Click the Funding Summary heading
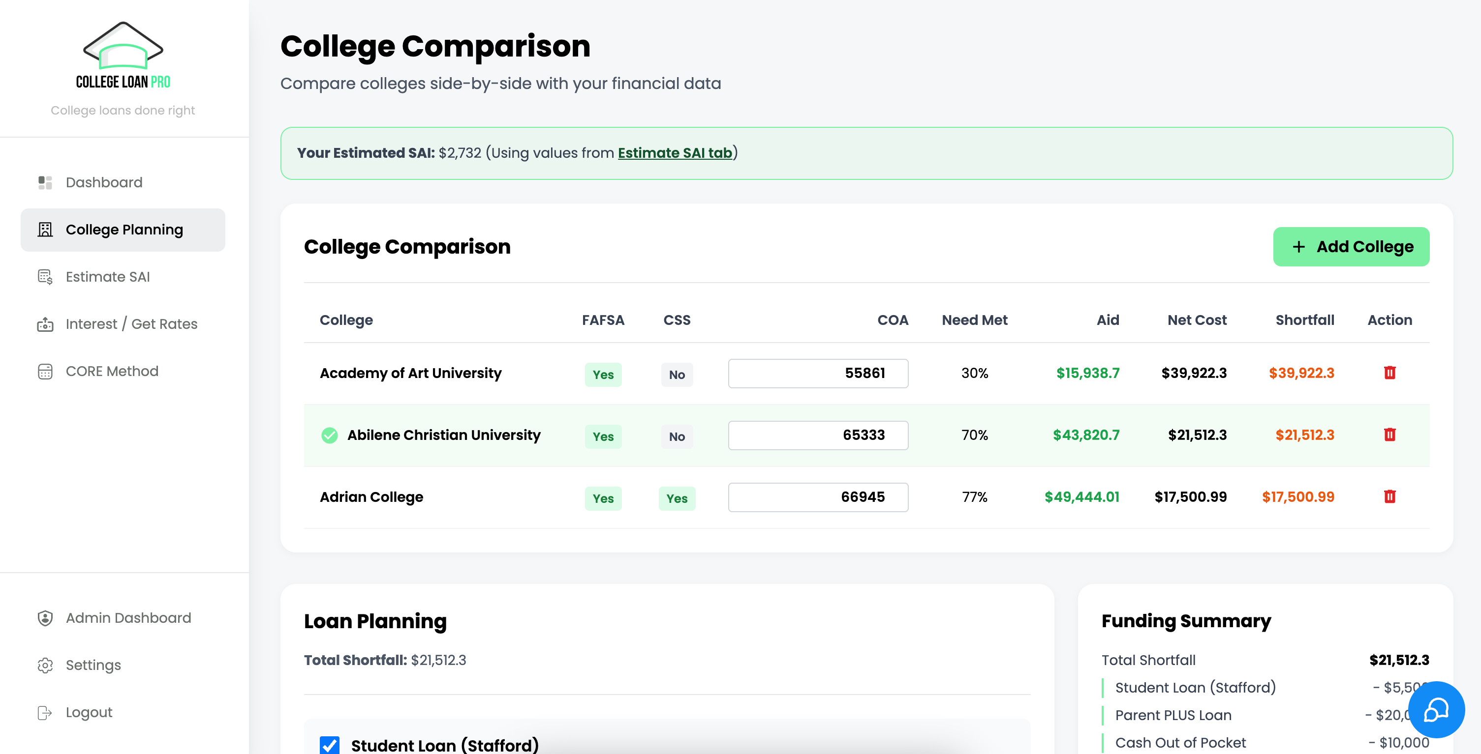 1186,621
